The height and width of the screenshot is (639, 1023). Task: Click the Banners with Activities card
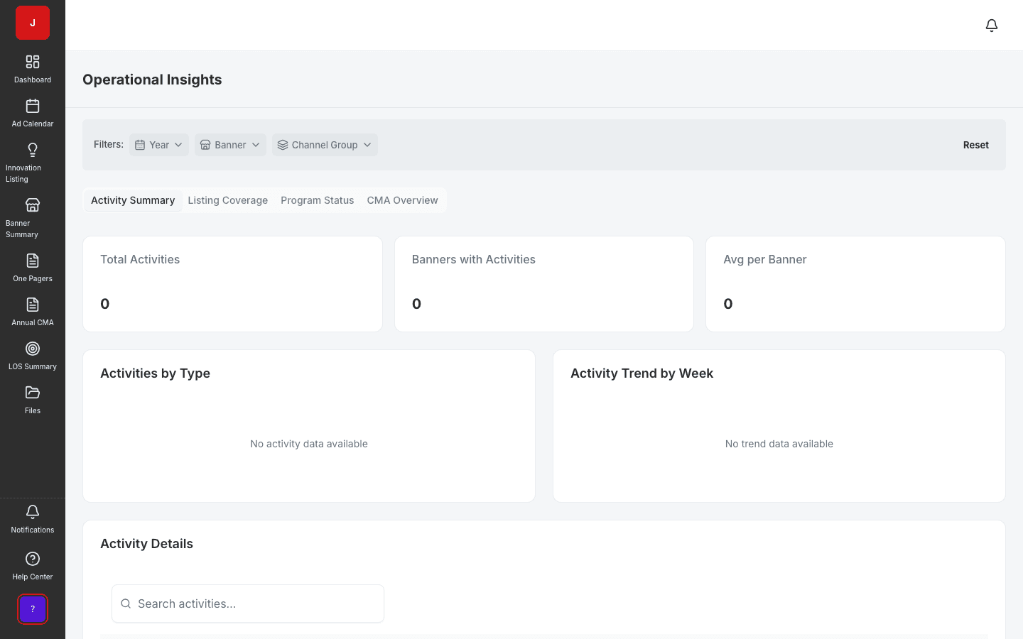(544, 284)
